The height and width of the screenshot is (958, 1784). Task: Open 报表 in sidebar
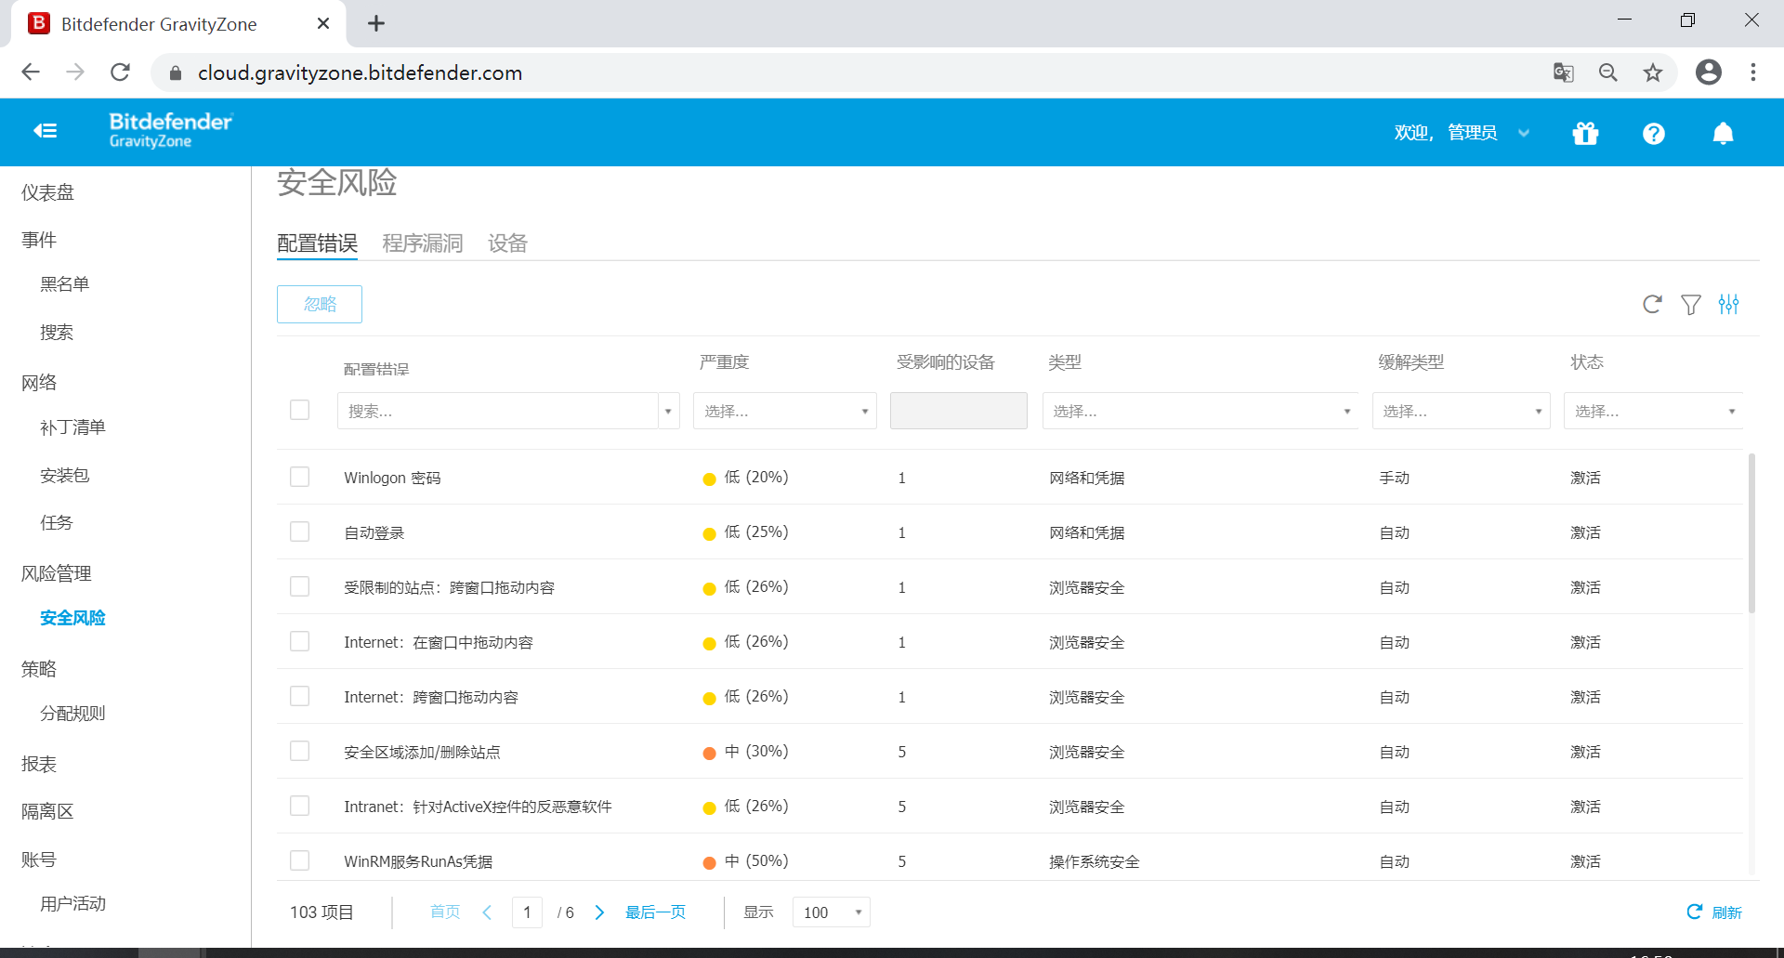click(x=39, y=764)
